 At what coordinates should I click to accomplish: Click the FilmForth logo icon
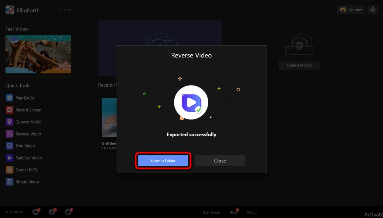click(x=10, y=10)
